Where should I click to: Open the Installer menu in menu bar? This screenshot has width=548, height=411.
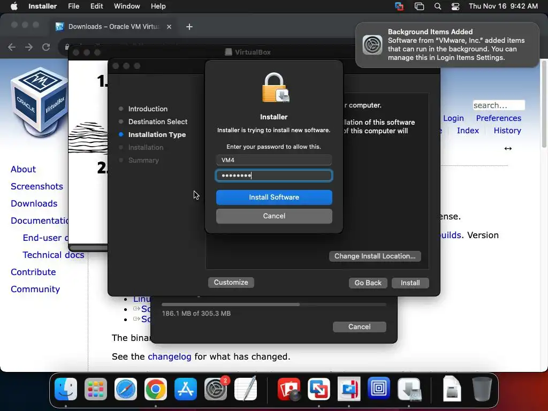[x=43, y=6]
